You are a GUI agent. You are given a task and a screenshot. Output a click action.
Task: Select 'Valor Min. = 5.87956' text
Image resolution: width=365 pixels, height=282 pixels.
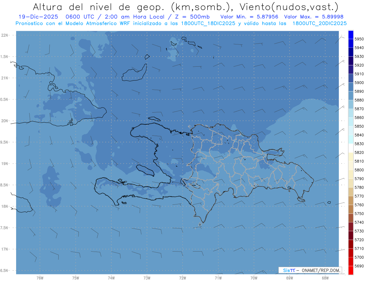pyautogui.click(x=249, y=17)
